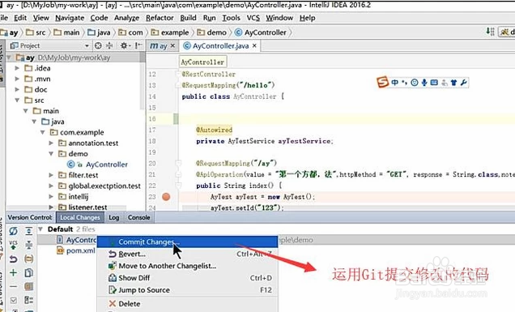Toggle code fold marker at line 22
Screen dimensions: 515x312
point(178,186)
